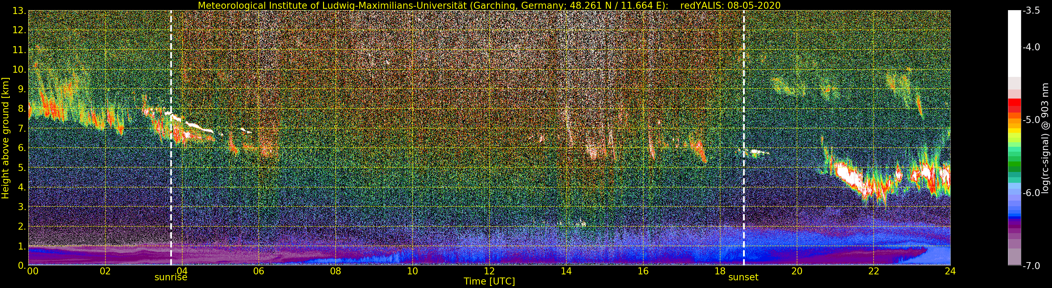Click the 12 time tick label
Image resolution: width=1052 pixels, height=288 pixels.
(x=489, y=271)
